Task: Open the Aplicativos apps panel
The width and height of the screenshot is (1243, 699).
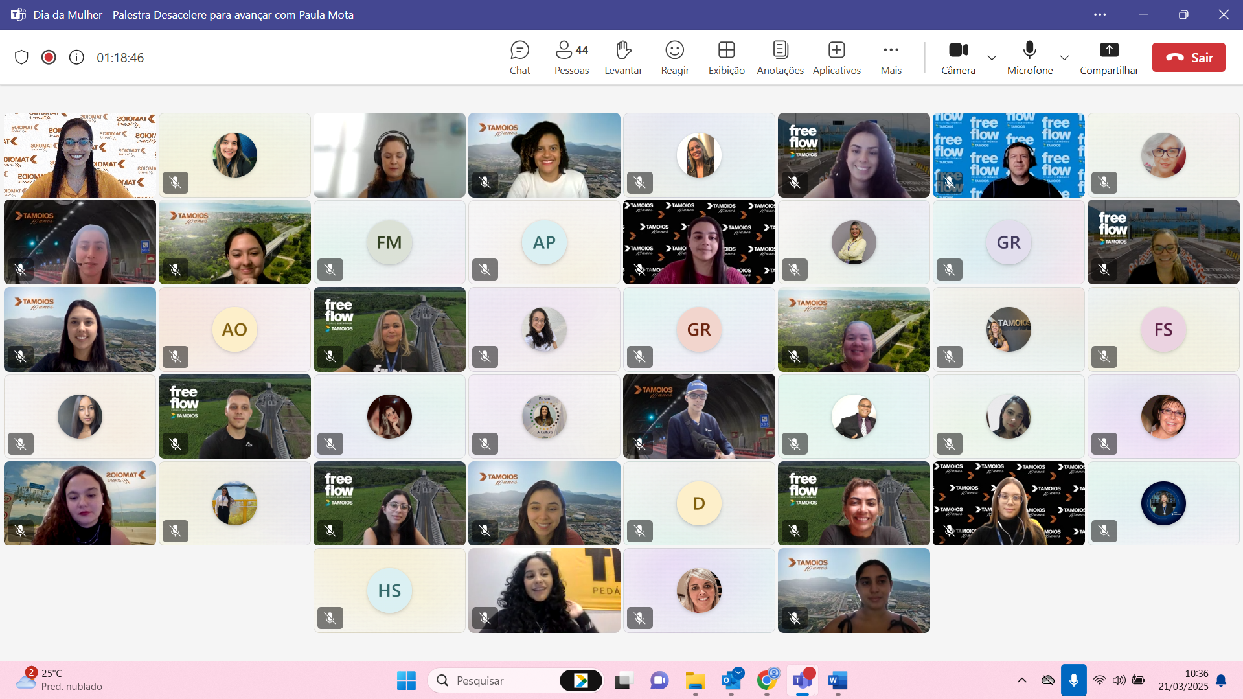Action: (836, 58)
